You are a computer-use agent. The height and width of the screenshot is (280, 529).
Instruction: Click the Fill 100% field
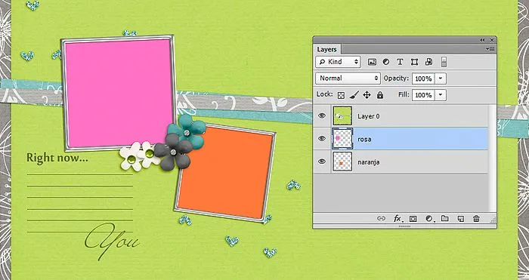pos(423,95)
